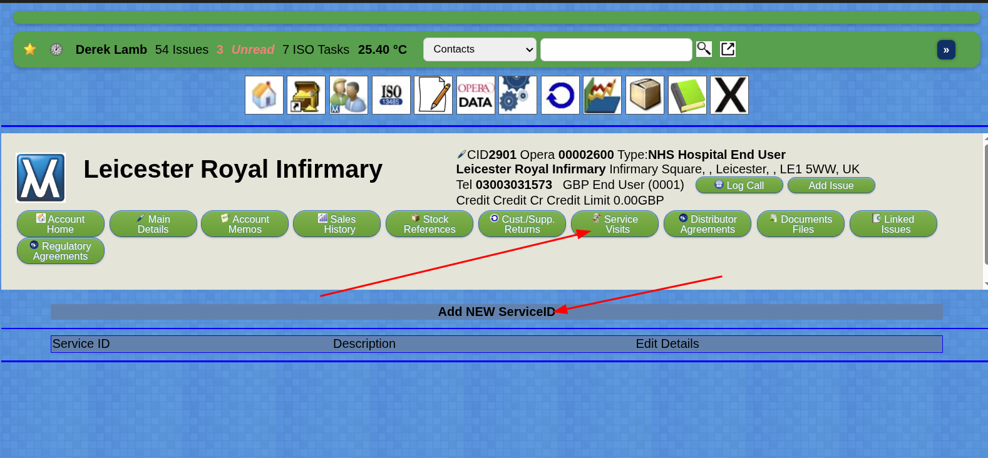The height and width of the screenshot is (458, 988).
Task: Open the ISO 13485 icon
Action: [391, 95]
